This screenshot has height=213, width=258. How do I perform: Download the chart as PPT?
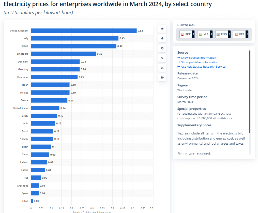click(239, 34)
